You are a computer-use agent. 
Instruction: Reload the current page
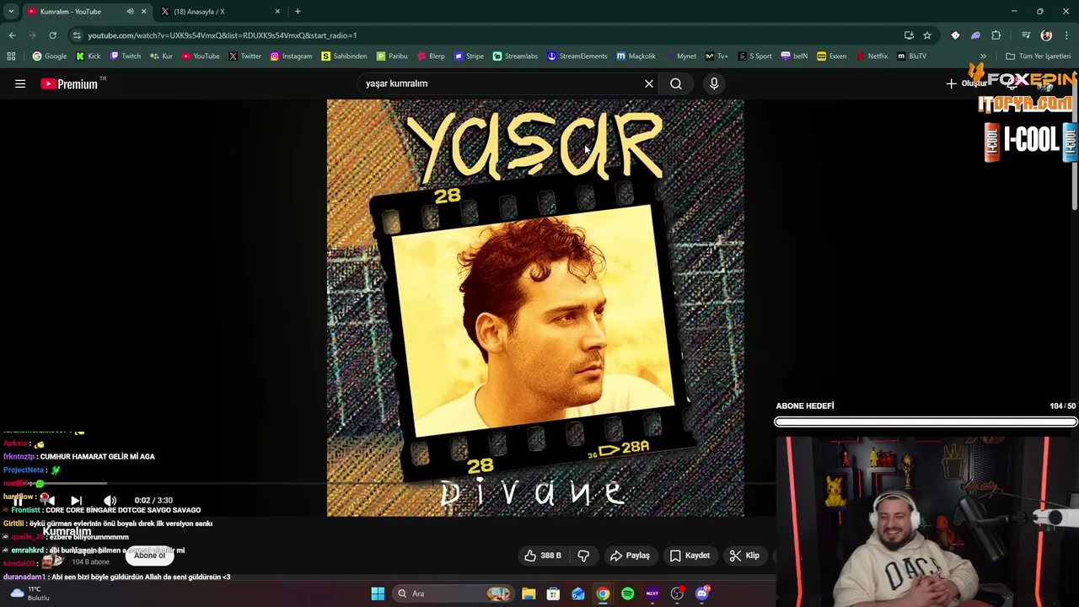click(52, 35)
